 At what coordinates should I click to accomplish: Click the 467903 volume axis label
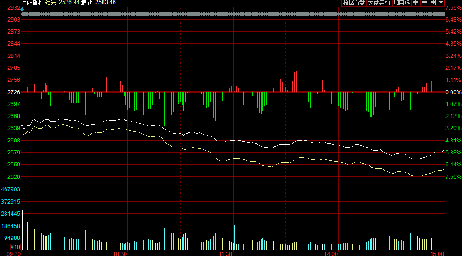11,189
